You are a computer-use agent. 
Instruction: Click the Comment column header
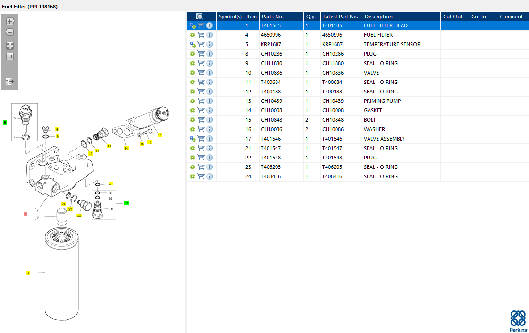point(513,17)
